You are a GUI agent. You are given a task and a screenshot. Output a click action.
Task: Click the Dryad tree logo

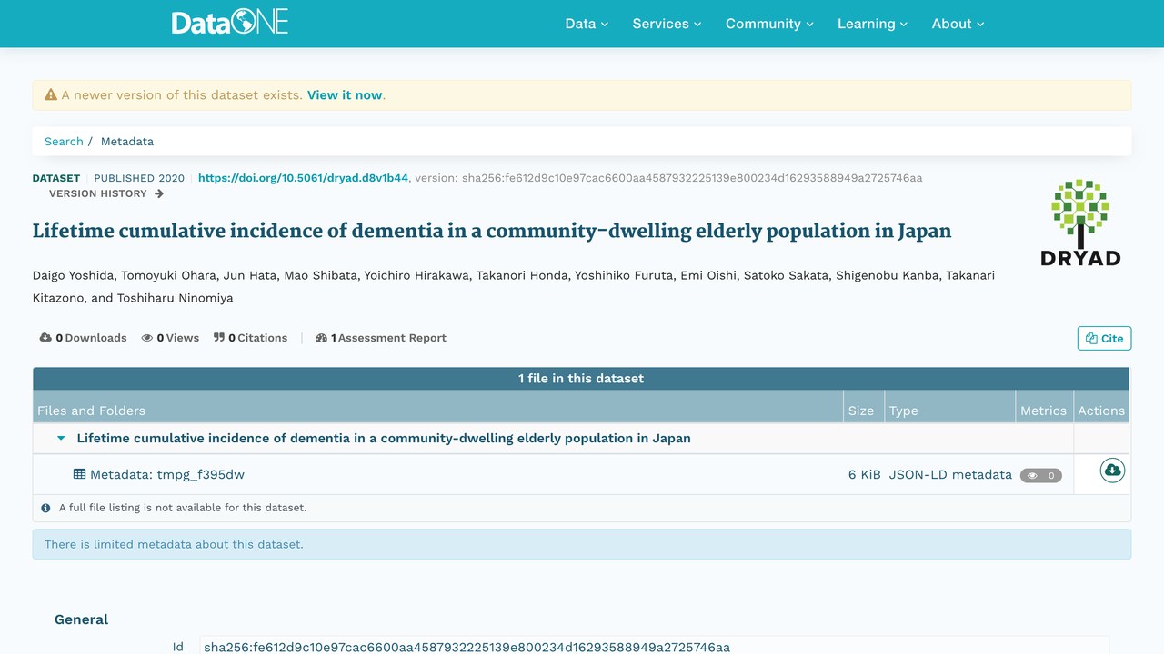tap(1080, 223)
